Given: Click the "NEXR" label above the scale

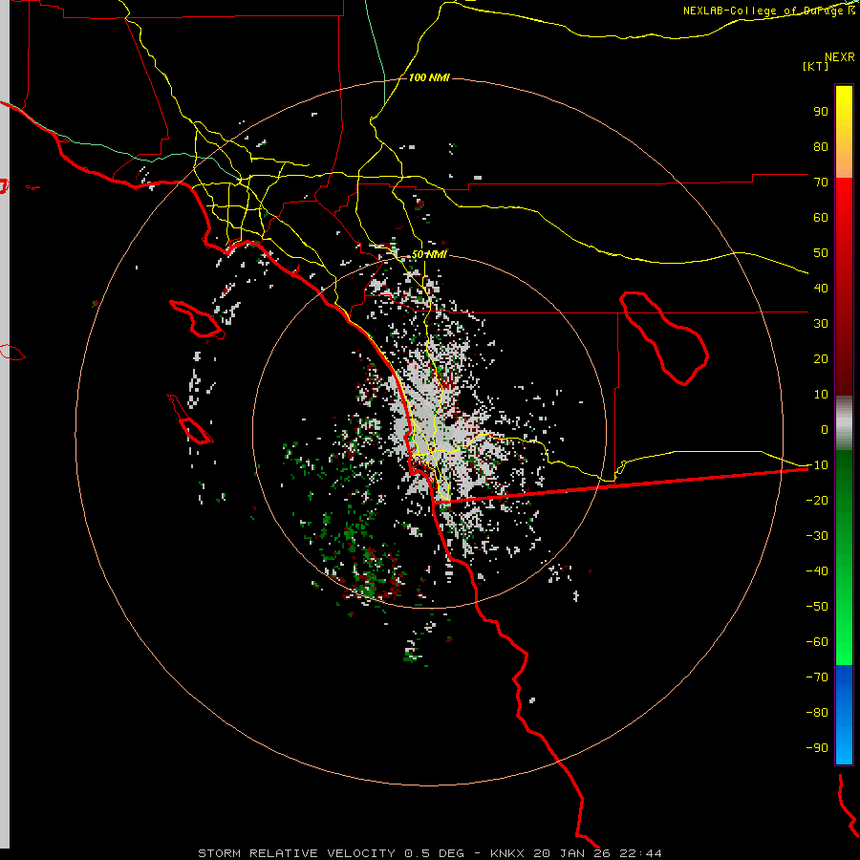Looking at the screenshot, I should 840,57.
